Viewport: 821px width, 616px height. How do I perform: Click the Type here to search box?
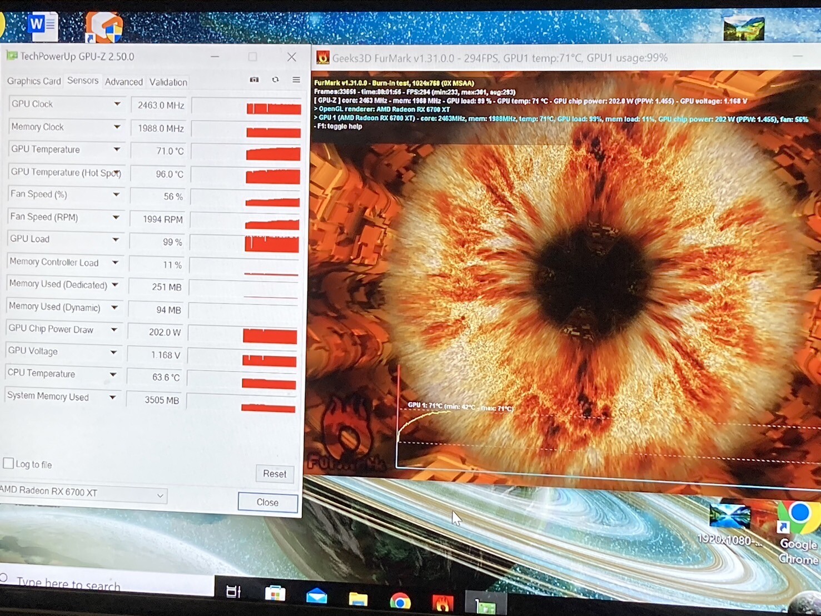pos(106,584)
